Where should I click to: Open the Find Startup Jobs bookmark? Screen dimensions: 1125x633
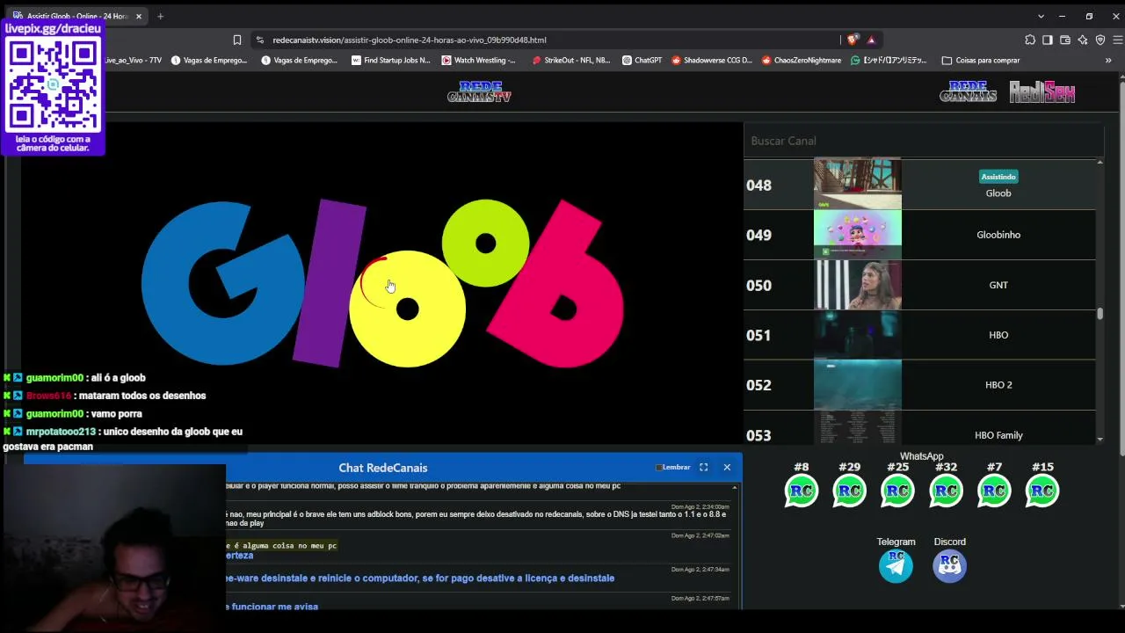[390, 61]
